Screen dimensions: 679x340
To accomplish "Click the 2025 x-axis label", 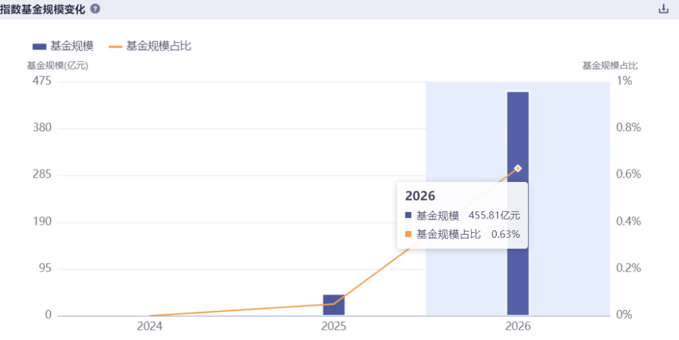I will pyautogui.click(x=334, y=326).
